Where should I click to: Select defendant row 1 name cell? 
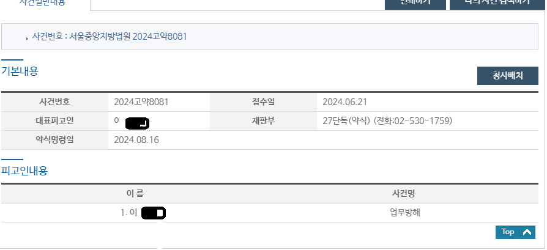[142, 213]
